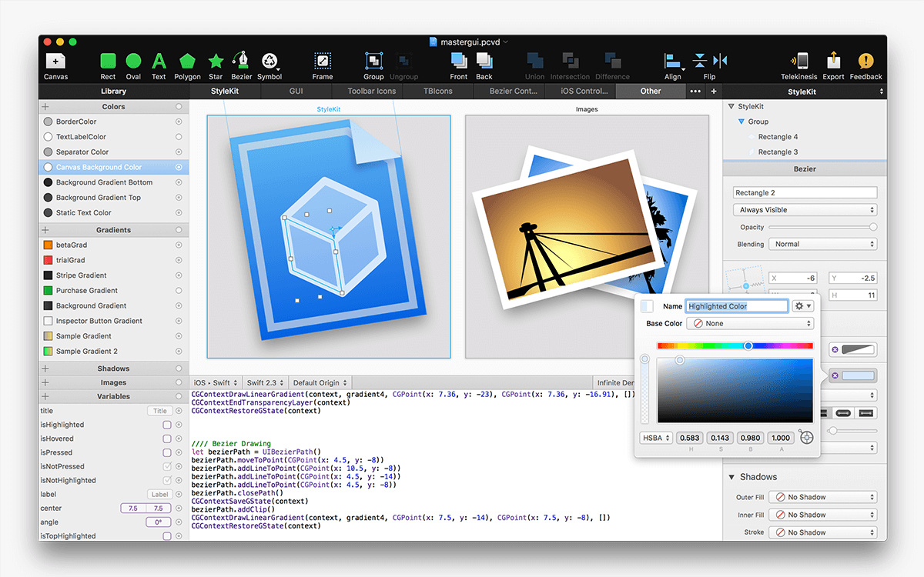Add a new canvas tab with plus
This screenshot has width=924, height=577.
[713, 91]
